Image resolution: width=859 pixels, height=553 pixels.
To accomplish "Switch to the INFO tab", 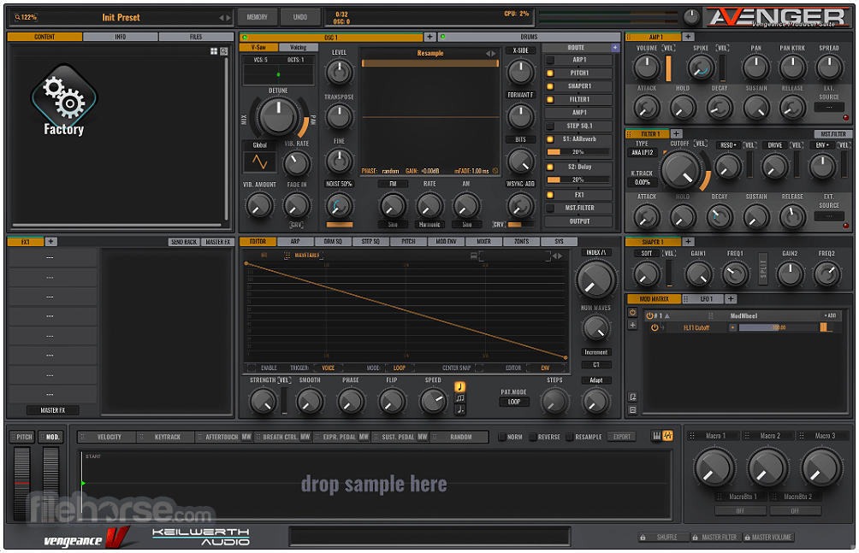I will pyautogui.click(x=121, y=37).
